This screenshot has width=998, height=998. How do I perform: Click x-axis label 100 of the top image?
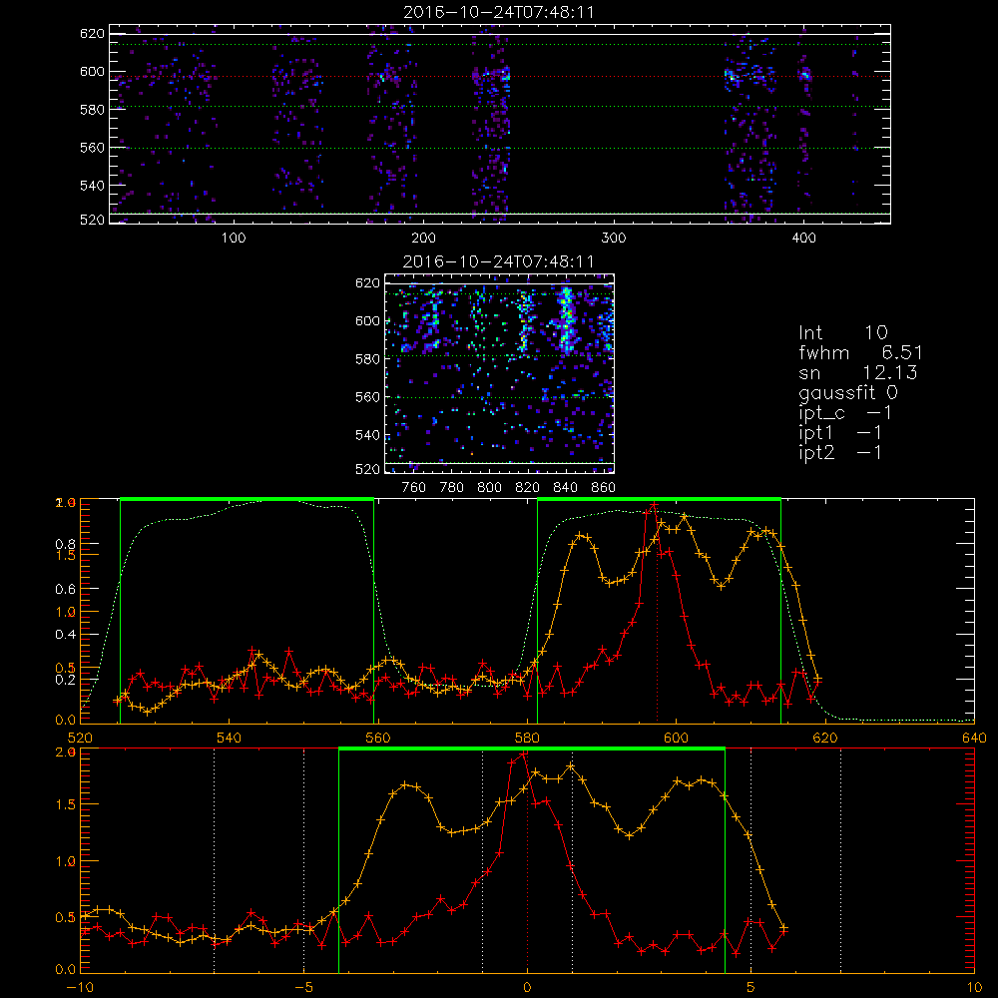234,239
